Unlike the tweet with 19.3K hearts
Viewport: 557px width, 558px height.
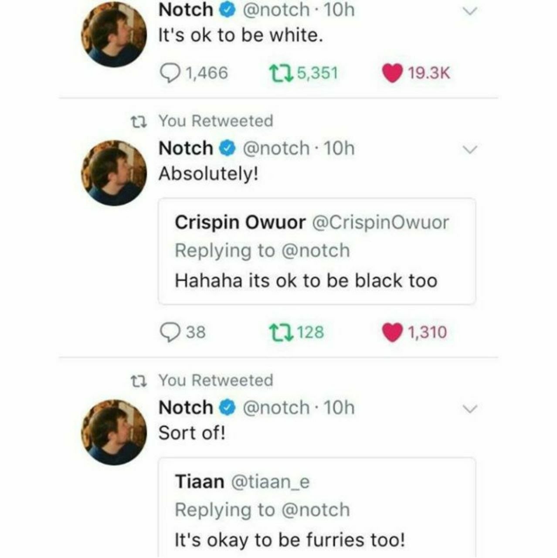click(x=392, y=73)
